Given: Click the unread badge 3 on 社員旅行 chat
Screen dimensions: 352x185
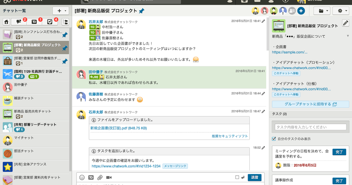Looking at the screenshot, I should click(x=19, y=77).
